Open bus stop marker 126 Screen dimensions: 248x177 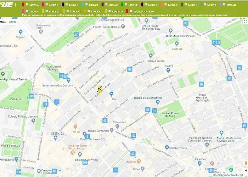32,96
